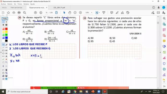Select the magnifier zoom tool in drawing toolbar
This screenshot has height=94, width=167.
[x=6, y=62]
